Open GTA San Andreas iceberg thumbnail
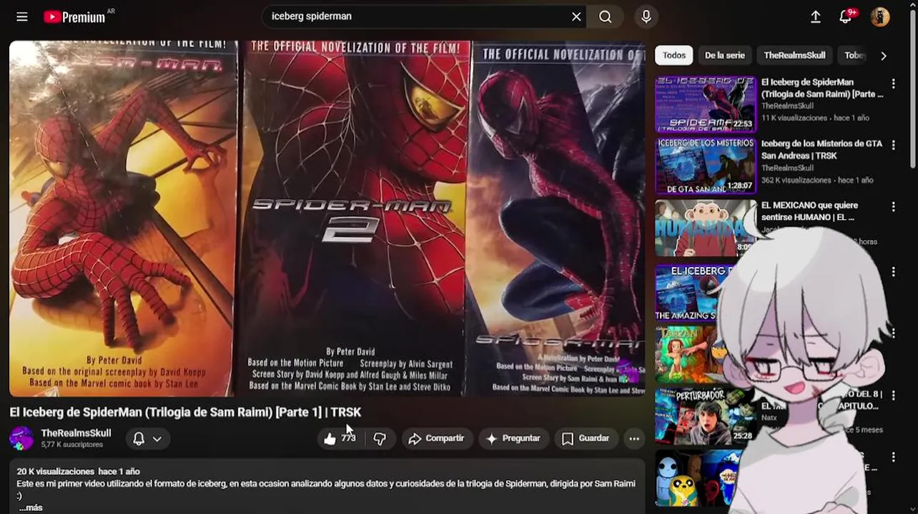Viewport: 918px width, 514px height. point(706,166)
